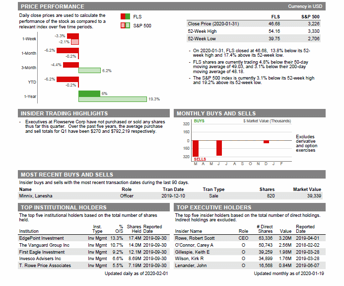This screenshot has height=286, width=344.
Task: Click 'The Vanguard Group Inc' row
Action: click(x=94, y=245)
